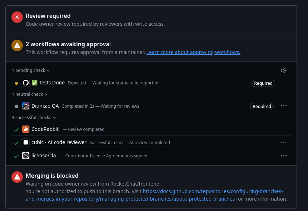Image resolution: width=308 pixels, height=211 pixels.
Task: Click the workflows awaiting approval warning icon
Action: [17, 45]
